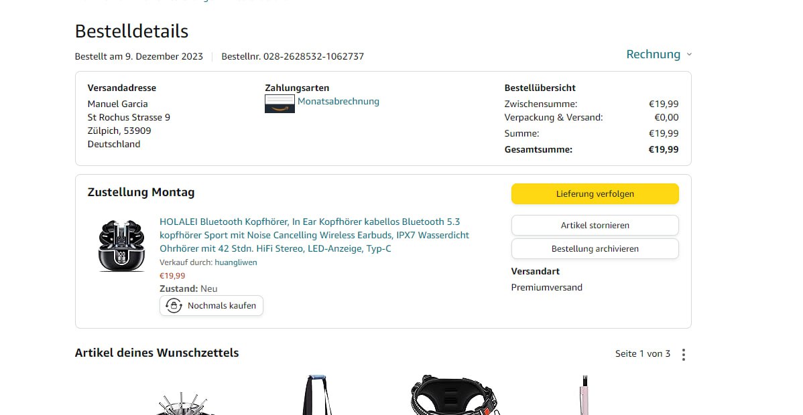Click the order number 028-2628532-1062737 text
The width and height of the screenshot is (803, 415).
pos(314,56)
